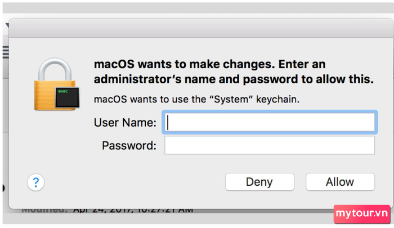Click the background window's top gray toolbar strip
Viewport: 394px width, 228px height.
(x=198, y=8)
